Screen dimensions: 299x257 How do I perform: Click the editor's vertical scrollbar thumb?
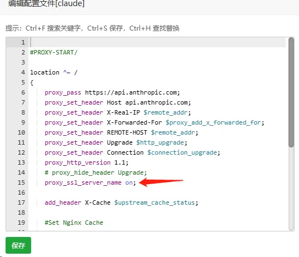[291, 92]
